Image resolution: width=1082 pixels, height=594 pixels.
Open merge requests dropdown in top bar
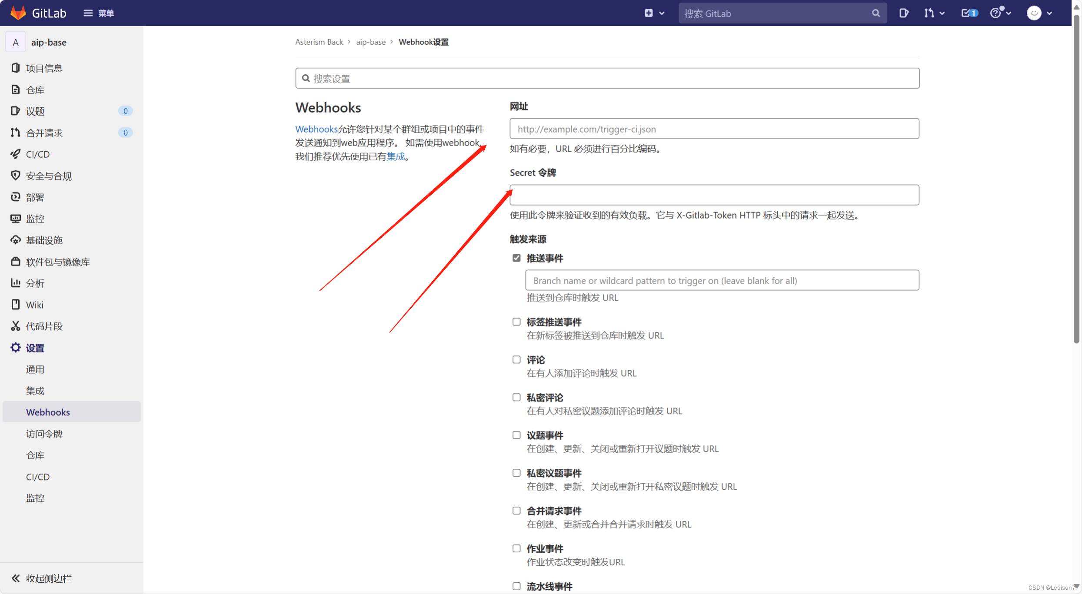(934, 13)
